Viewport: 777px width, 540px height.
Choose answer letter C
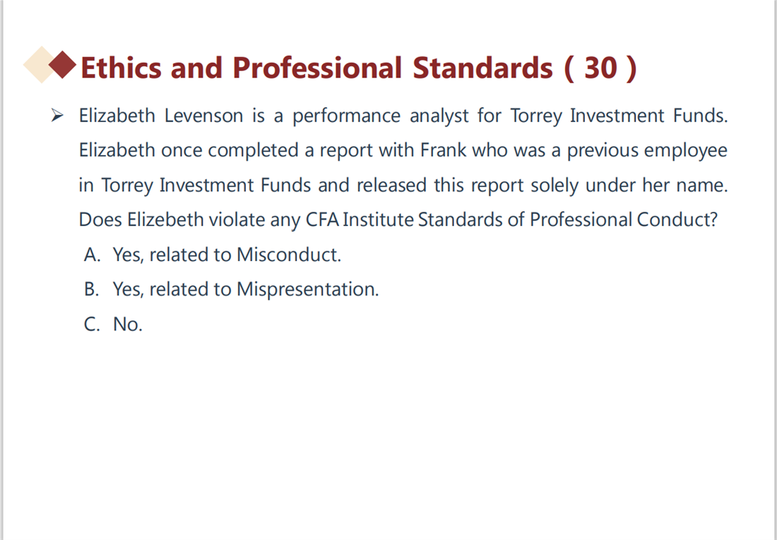[x=92, y=325]
